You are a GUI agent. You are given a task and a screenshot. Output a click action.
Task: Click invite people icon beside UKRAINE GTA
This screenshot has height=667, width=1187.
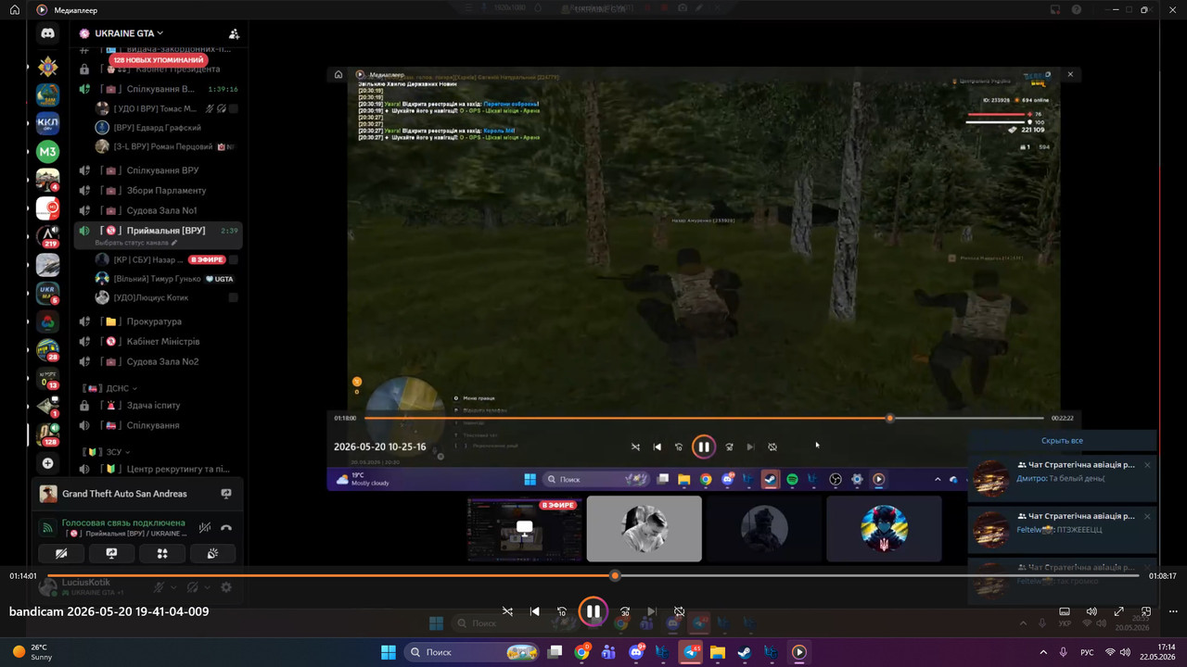pyautogui.click(x=234, y=33)
